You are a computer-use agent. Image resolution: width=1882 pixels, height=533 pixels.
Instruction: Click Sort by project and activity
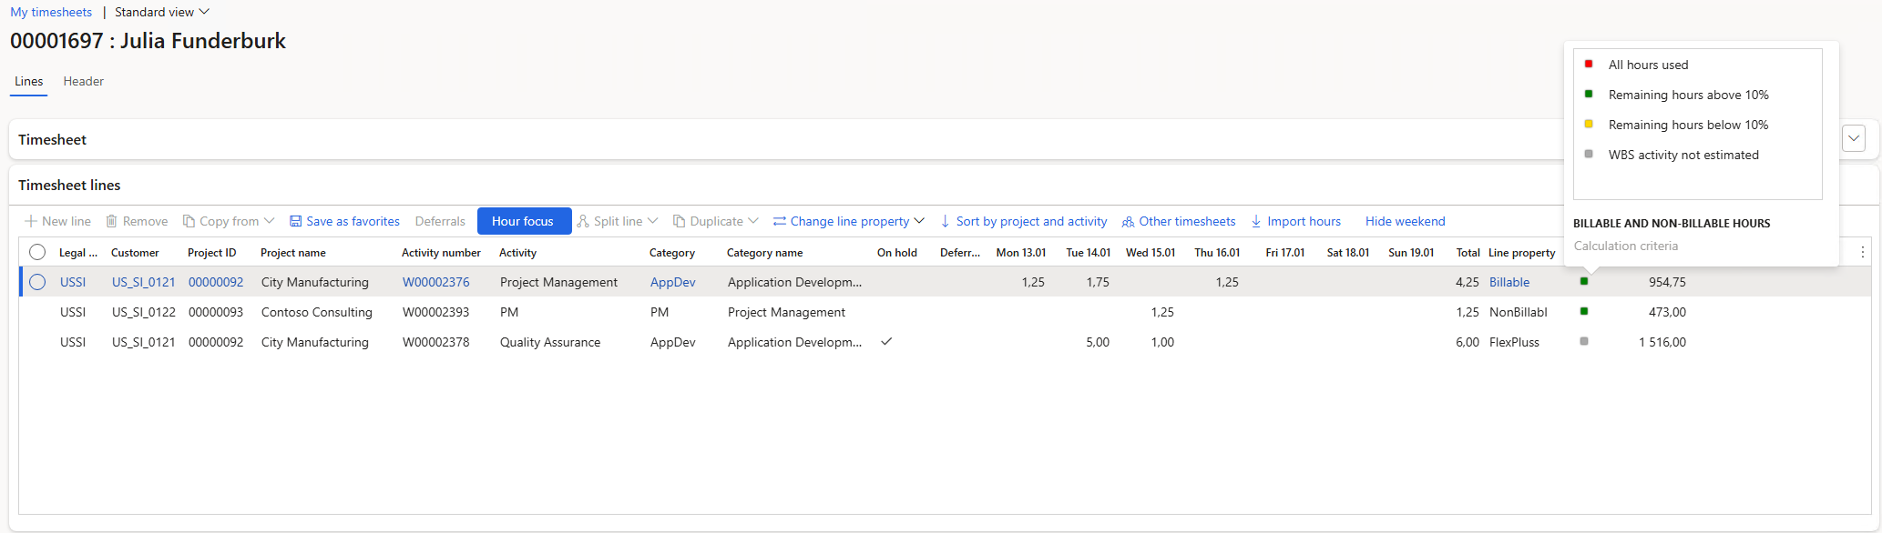pyautogui.click(x=1023, y=221)
